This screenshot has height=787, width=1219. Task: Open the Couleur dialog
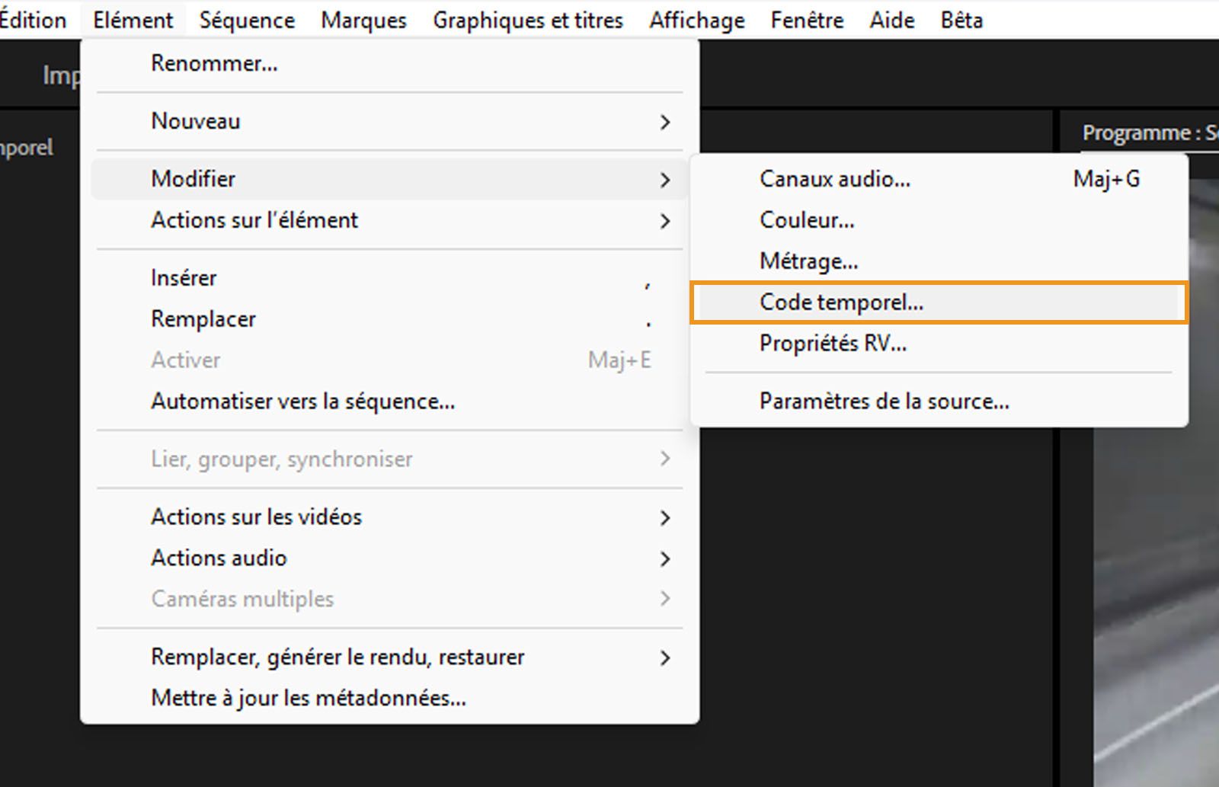point(807,220)
